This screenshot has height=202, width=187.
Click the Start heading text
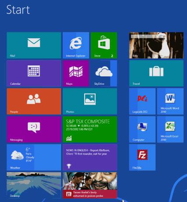click(18, 10)
